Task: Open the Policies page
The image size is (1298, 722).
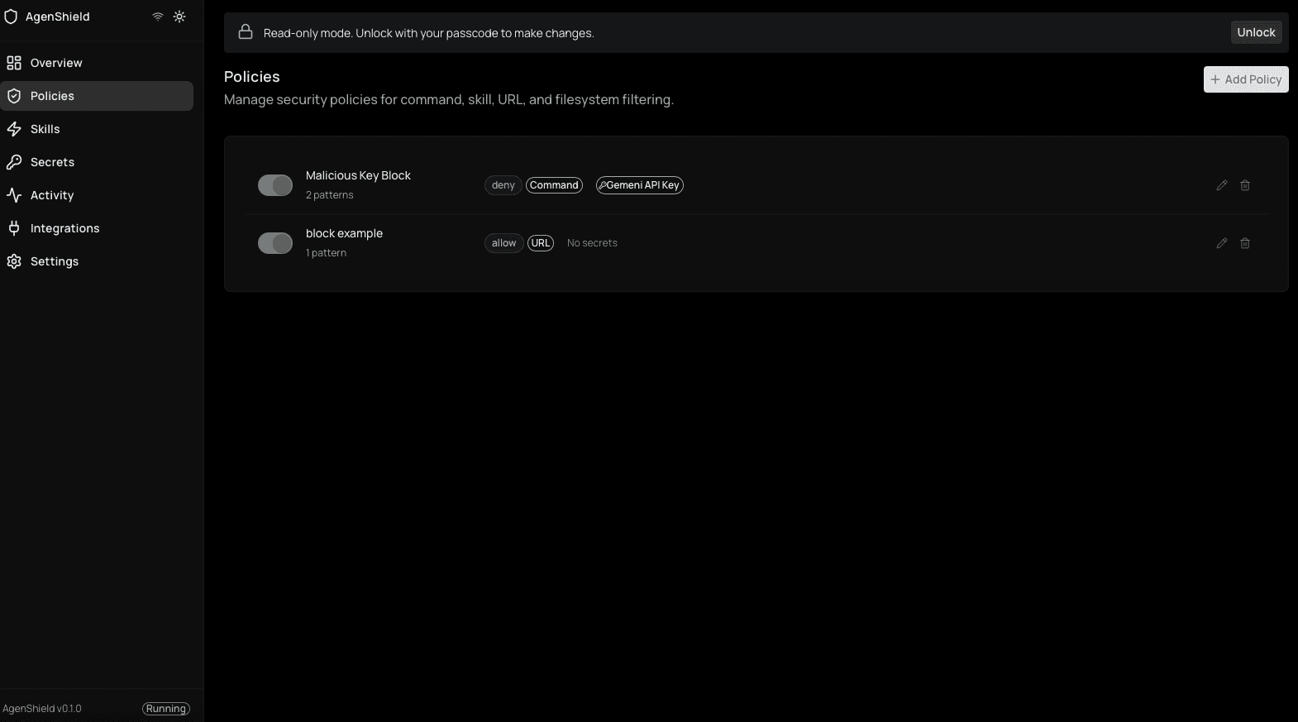Action: point(97,96)
